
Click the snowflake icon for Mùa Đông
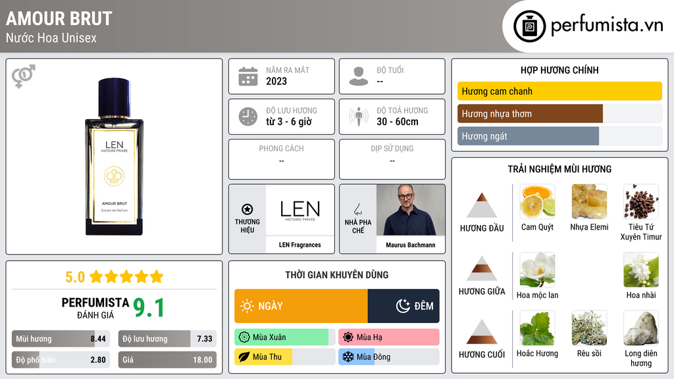click(348, 357)
